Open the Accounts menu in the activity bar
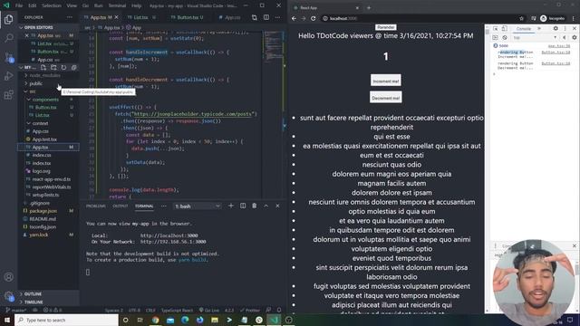The image size is (580, 326). point(8,277)
